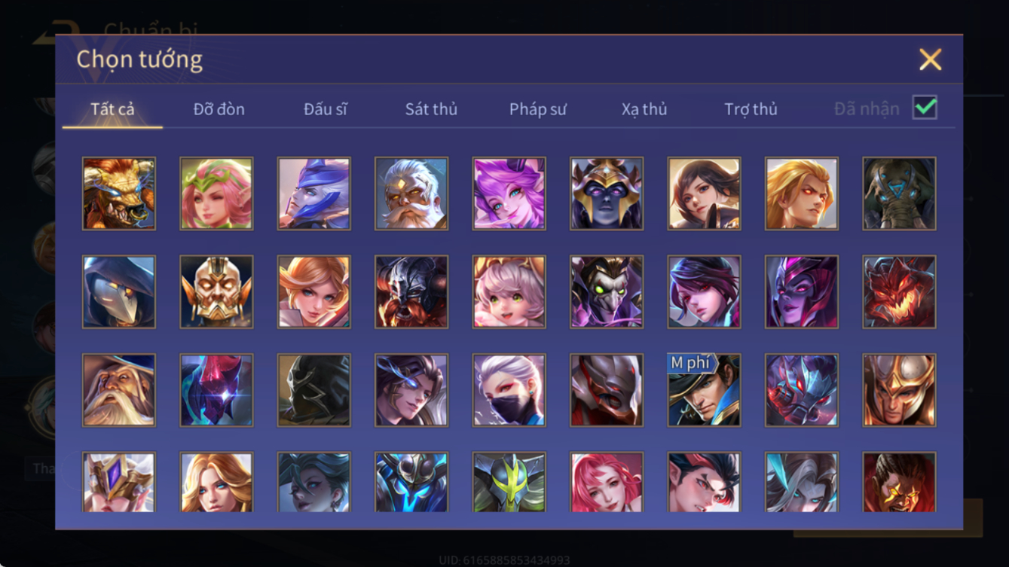Image resolution: width=1009 pixels, height=567 pixels.
Task: Choose the red lava demon hero
Action: tap(899, 291)
